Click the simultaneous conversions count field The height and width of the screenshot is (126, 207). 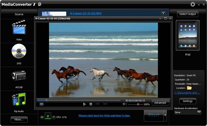48,116
